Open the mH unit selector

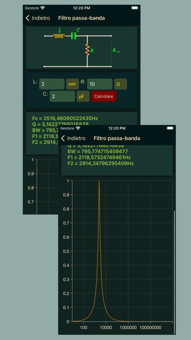point(73,84)
